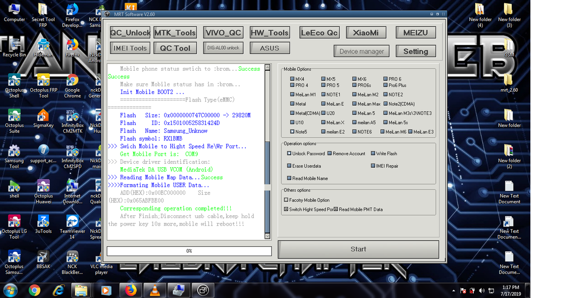This screenshot has width=570, height=298.
Task: Switch to the MTK_Tools section
Action: click(175, 32)
